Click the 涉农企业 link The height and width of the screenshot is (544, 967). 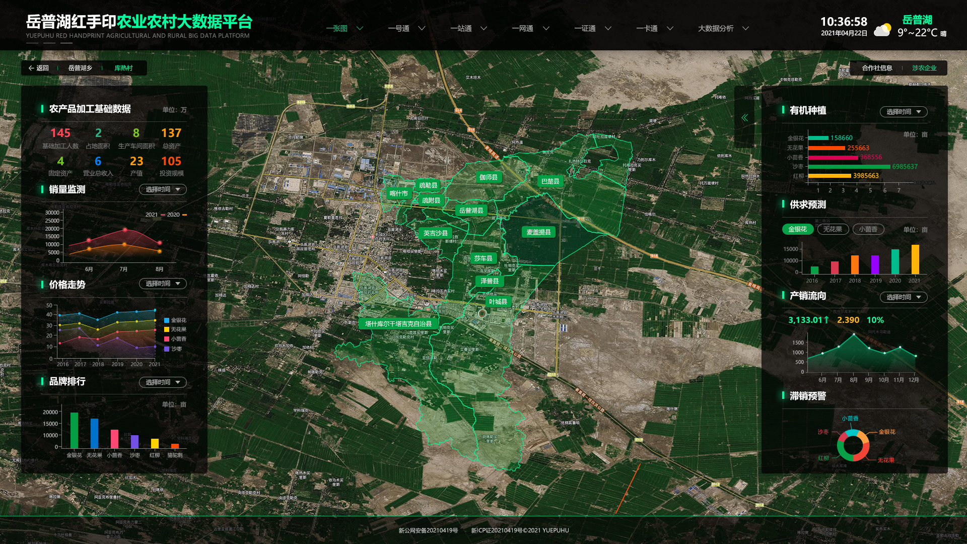tap(924, 68)
